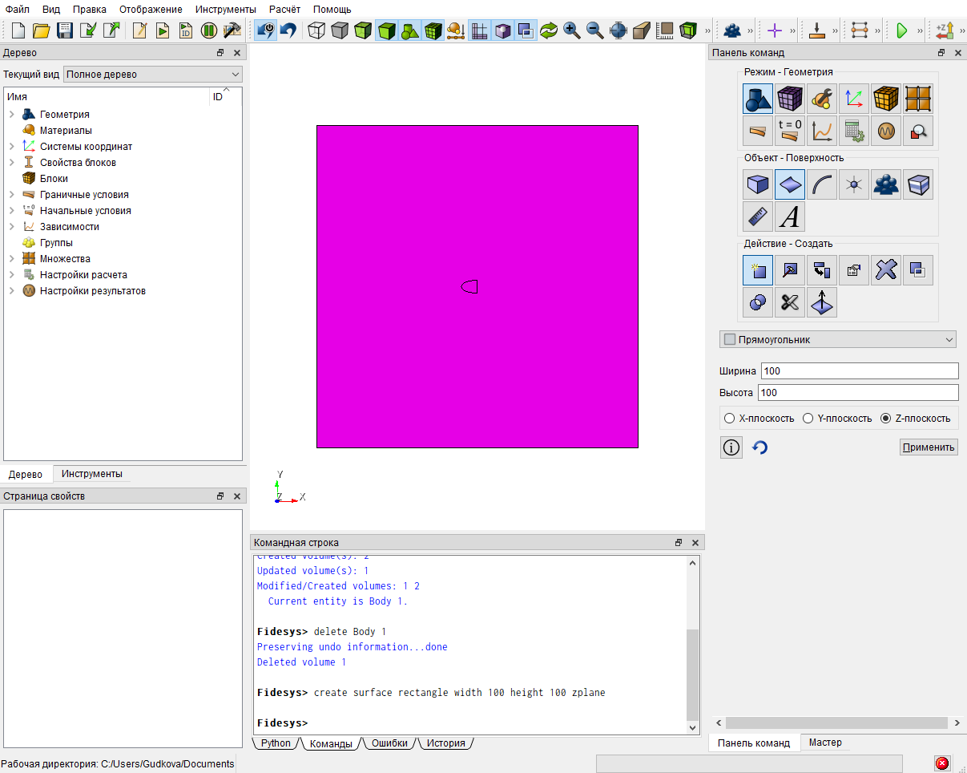Click the Применить button

point(929,447)
